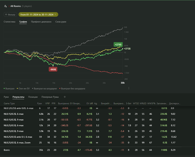Click the 1188$ total rake cell
Viewport: 195px width, 157px height.
click(164, 150)
